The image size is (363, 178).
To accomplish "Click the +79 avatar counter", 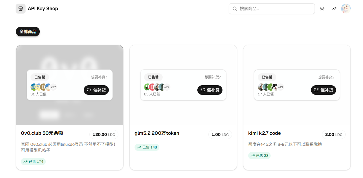I will [167, 87].
